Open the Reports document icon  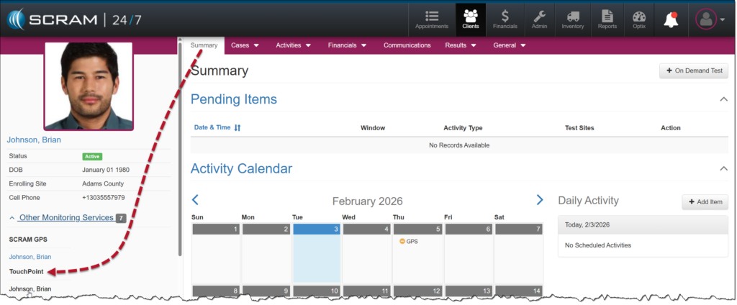click(x=607, y=19)
